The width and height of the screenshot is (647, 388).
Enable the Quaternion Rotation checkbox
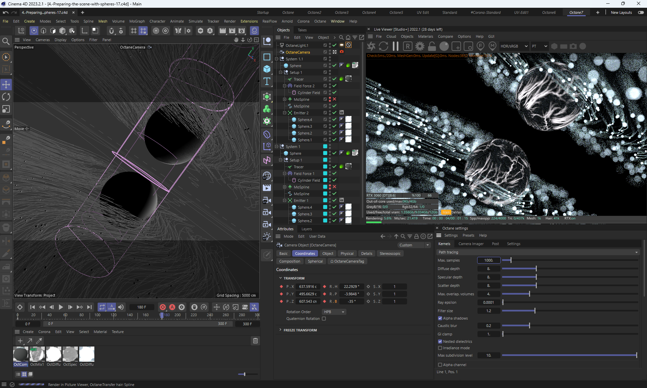coord(324,319)
